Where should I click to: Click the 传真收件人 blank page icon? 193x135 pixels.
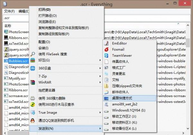[x=106, y=62]
